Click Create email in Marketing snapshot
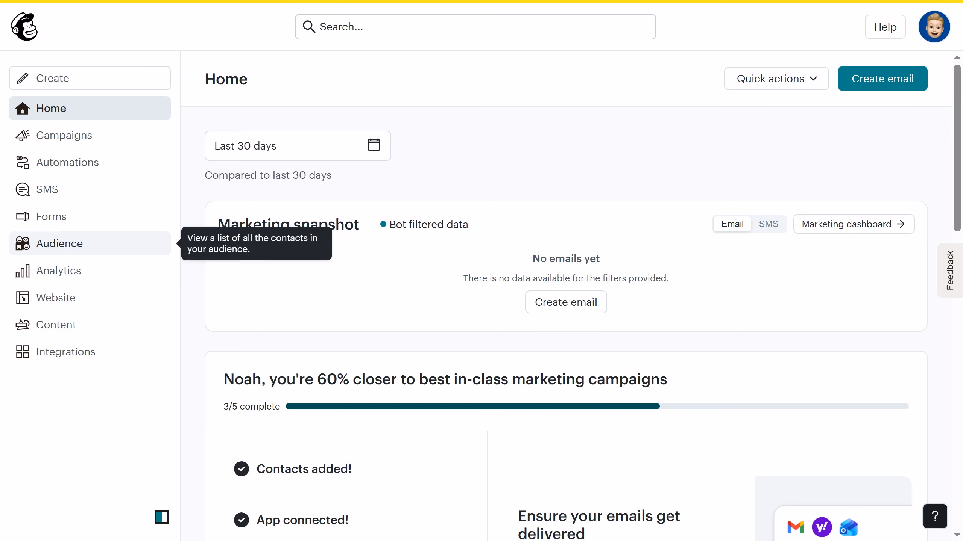The height and width of the screenshot is (541, 963). (x=566, y=302)
